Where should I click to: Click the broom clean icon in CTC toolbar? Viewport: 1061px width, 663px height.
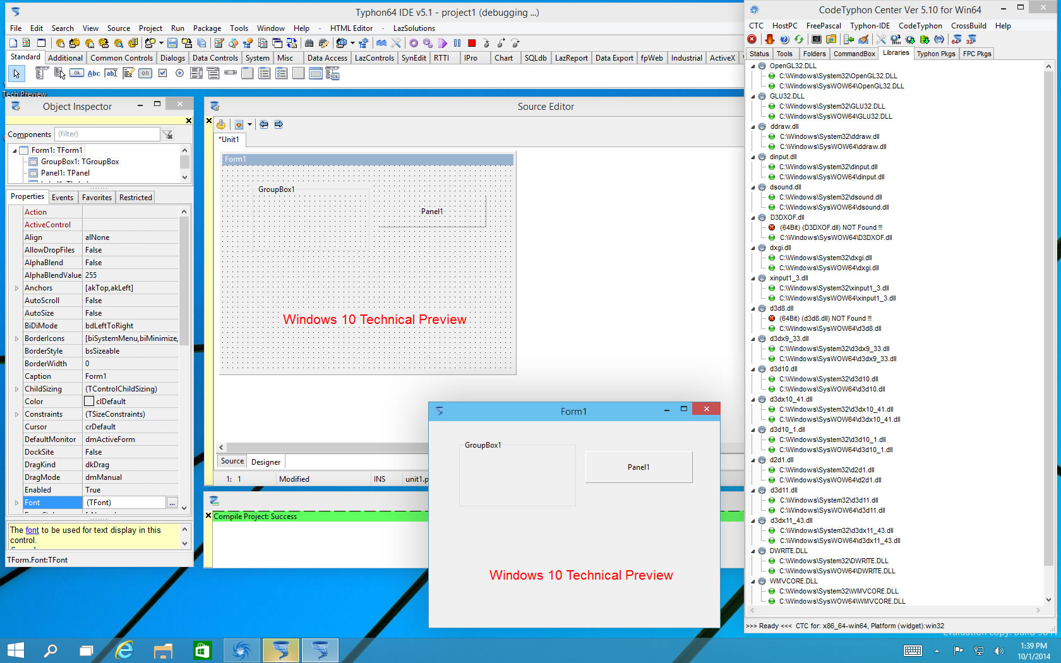(863, 39)
